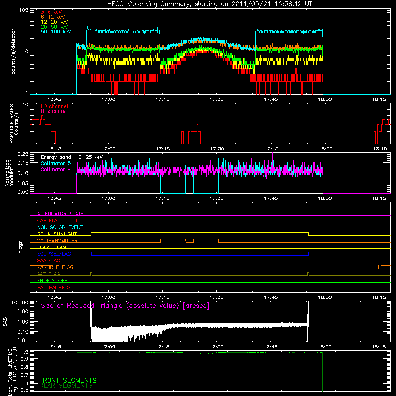Click the '0.7' tick on the livetime plot
The height and width of the screenshot is (396, 396).
[25, 375]
